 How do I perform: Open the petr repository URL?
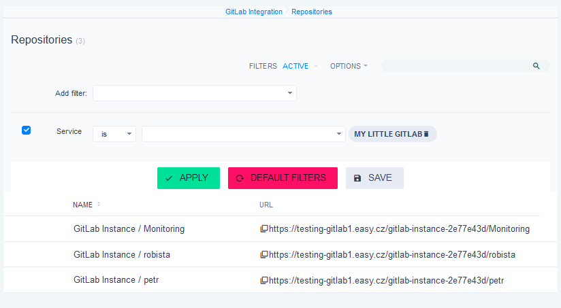coord(386,280)
